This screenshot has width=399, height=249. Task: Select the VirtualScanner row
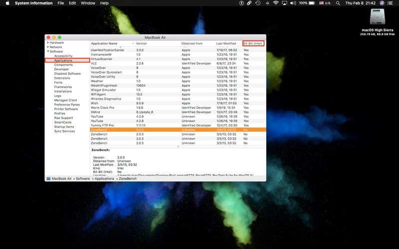178,59
